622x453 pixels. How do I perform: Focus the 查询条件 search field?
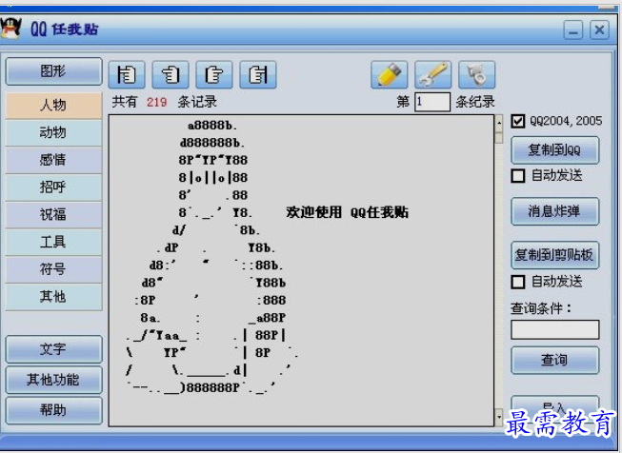coord(554,329)
